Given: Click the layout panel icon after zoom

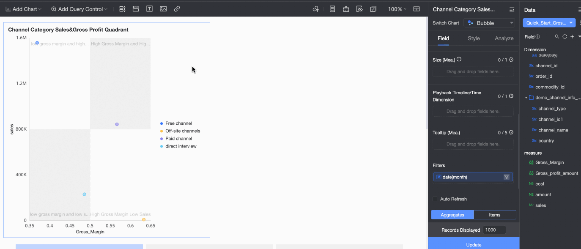Looking at the screenshot, I should pos(417,9).
